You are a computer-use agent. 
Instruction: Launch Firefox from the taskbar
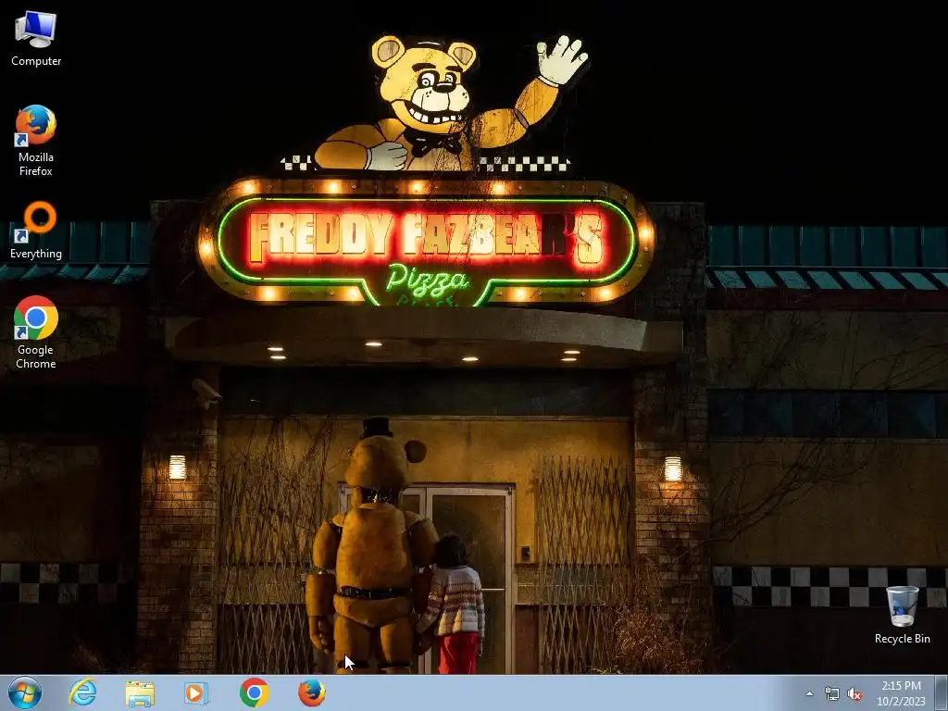311,692
